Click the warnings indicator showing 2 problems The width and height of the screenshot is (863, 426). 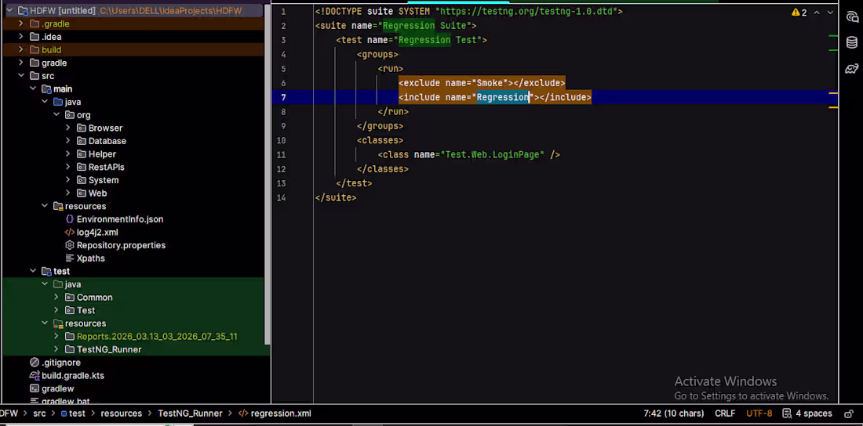pyautogui.click(x=799, y=13)
